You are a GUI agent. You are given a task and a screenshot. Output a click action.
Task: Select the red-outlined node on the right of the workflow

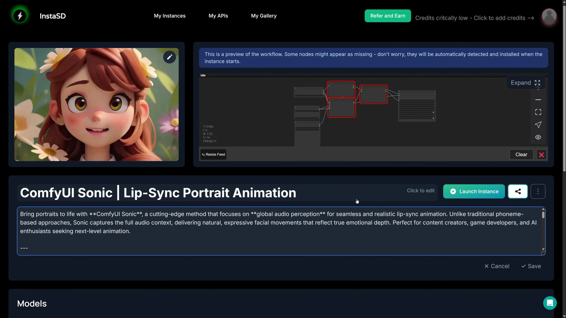coord(374,94)
